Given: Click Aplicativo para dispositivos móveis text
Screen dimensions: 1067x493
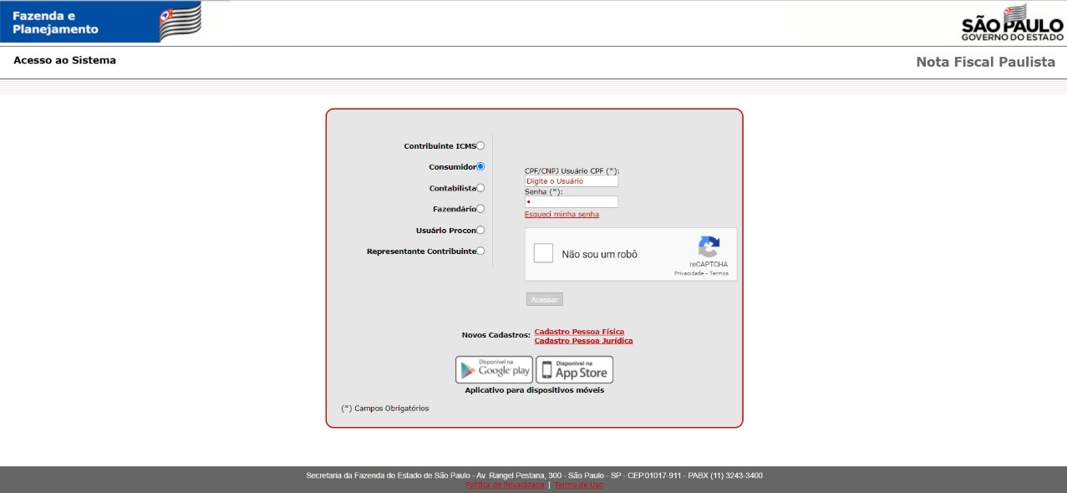Looking at the screenshot, I should [x=535, y=390].
